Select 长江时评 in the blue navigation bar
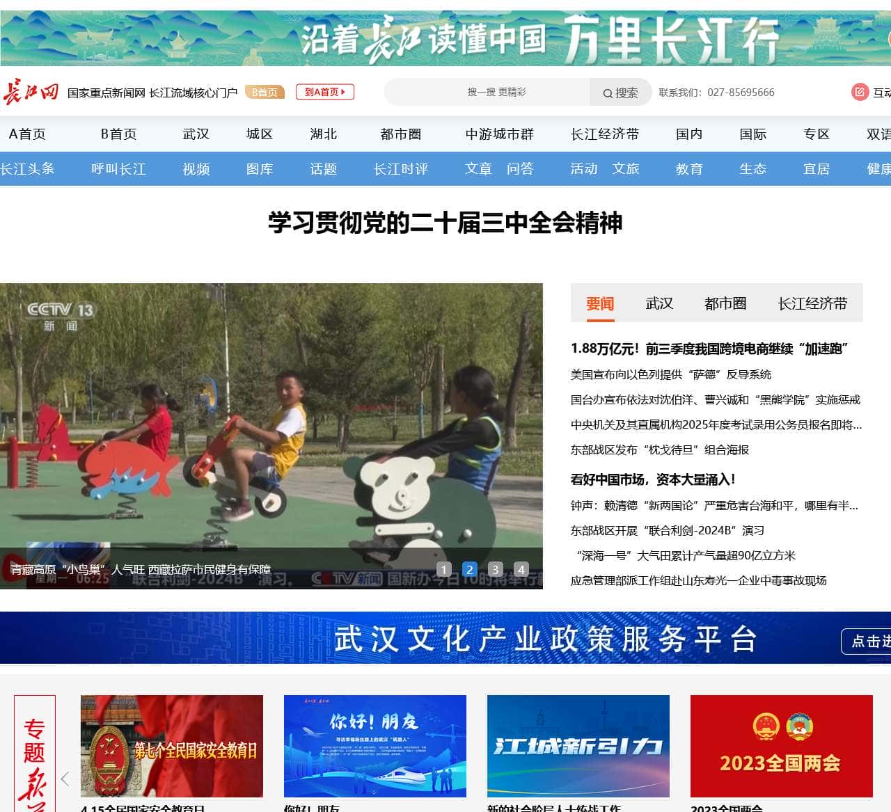 pyautogui.click(x=400, y=168)
